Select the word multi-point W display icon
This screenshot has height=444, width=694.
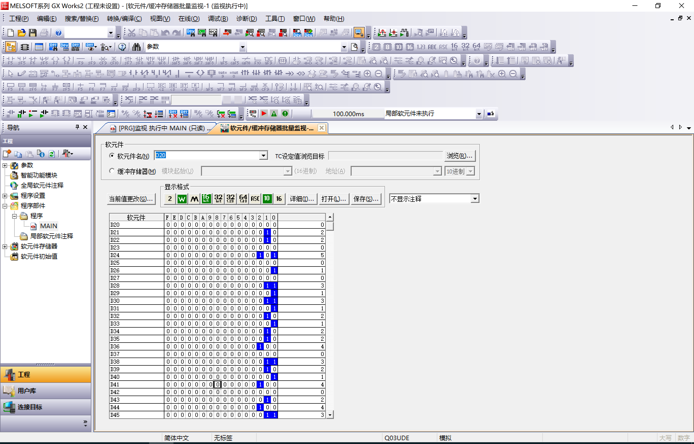pyautogui.click(x=182, y=199)
